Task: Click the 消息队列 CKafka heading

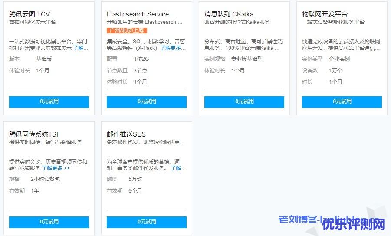Action: click(x=229, y=14)
